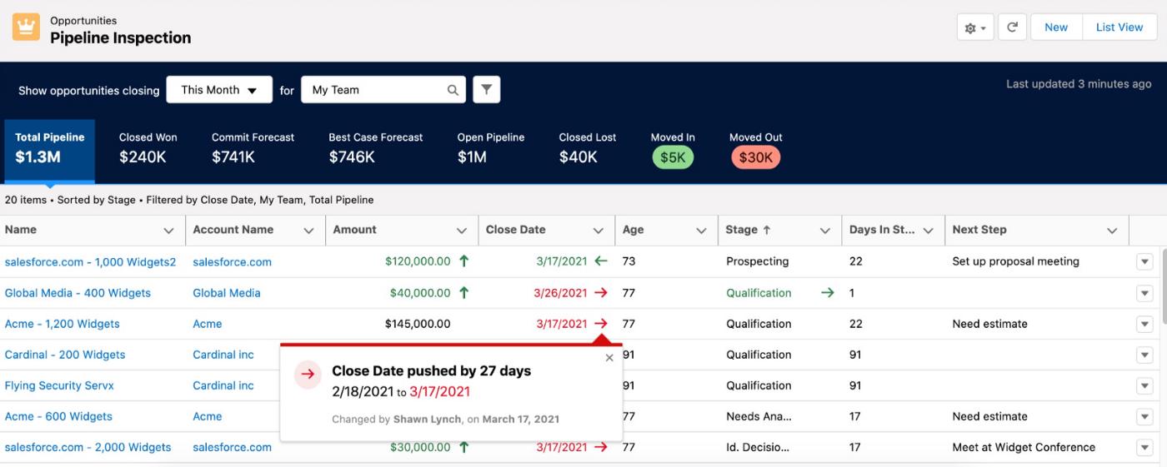Viewport: 1167px width, 467px height.
Task: Open the Acme - 1,200 Widgets opportunity link
Action: [x=63, y=324]
